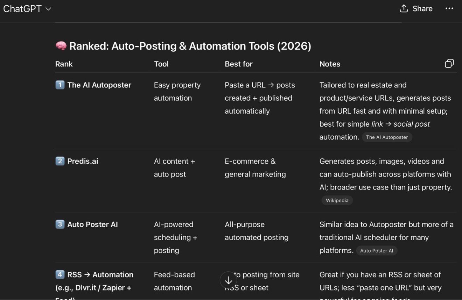The height and width of the screenshot is (300, 462).
Task: Click the number 4 rank badge
Action: pos(60,274)
